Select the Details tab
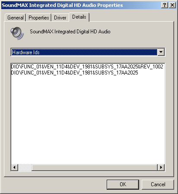178x194 pixels. point(79,17)
